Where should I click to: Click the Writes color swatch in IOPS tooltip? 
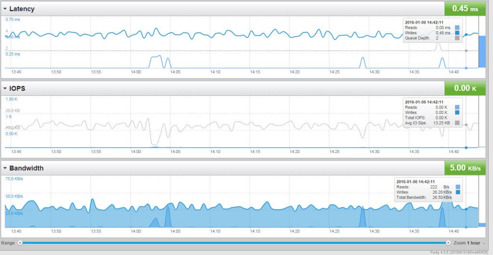click(457, 113)
